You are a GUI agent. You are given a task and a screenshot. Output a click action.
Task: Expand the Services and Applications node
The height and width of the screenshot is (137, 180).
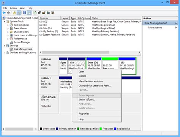tap(5, 53)
